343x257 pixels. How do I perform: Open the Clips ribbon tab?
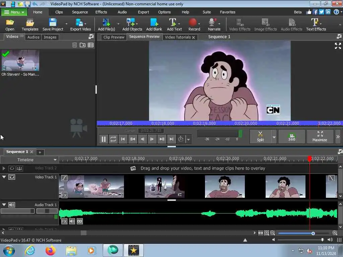tap(59, 12)
